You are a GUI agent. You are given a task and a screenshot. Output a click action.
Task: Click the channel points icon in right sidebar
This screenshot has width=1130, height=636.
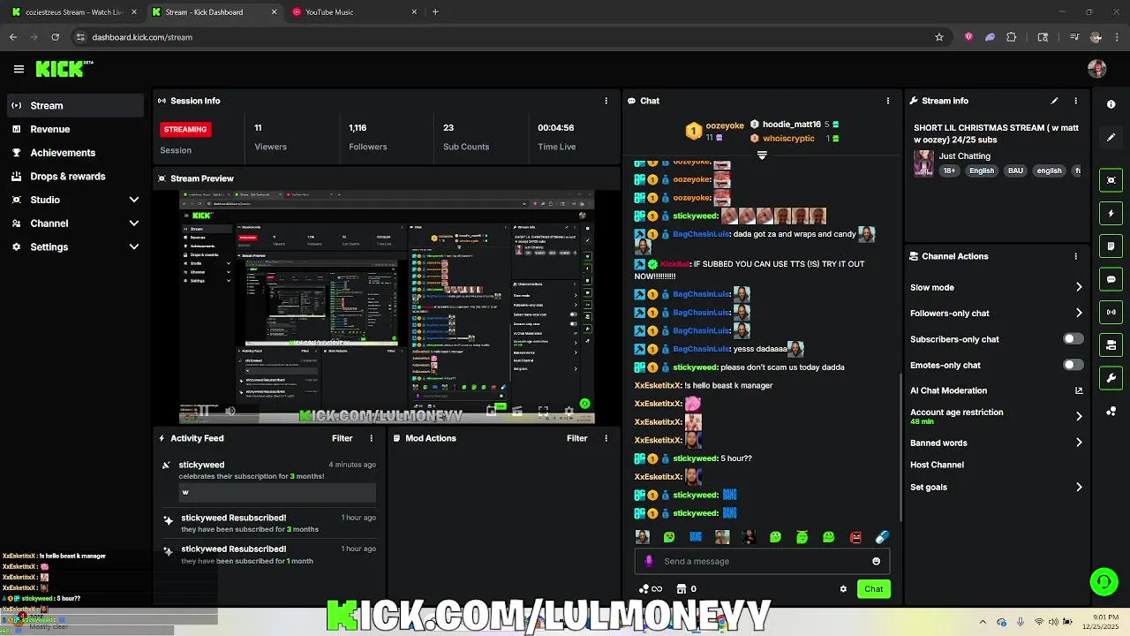[x=1111, y=412]
